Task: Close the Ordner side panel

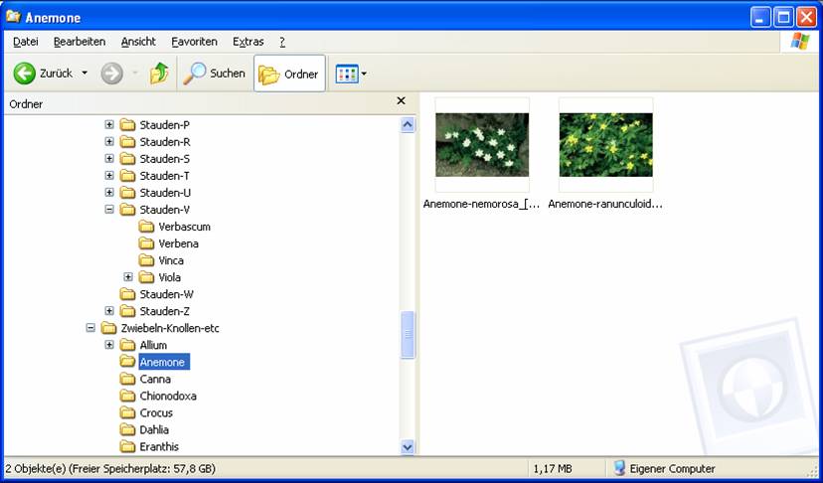Action: [x=401, y=101]
